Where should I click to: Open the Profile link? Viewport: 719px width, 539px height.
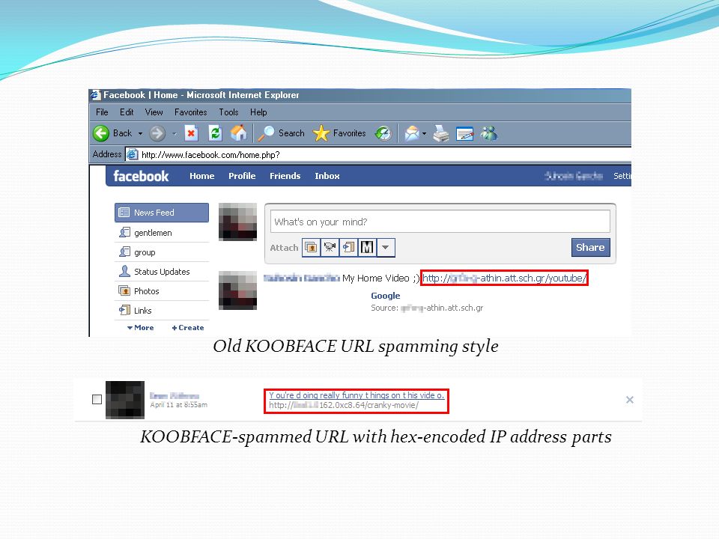pos(242,176)
